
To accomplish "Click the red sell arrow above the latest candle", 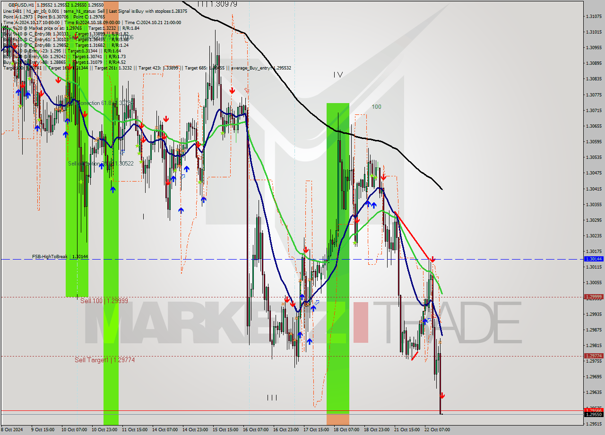I will pyautogui.click(x=442, y=395).
